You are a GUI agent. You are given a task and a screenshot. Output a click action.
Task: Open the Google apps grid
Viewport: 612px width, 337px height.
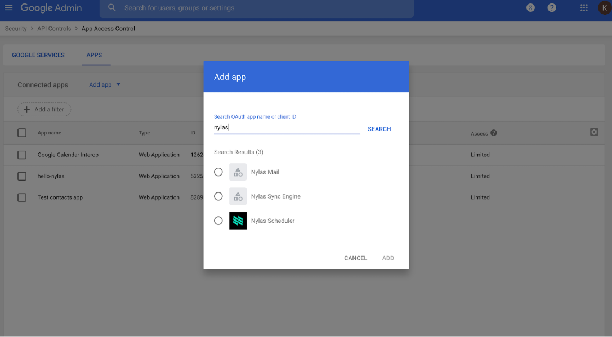point(584,8)
